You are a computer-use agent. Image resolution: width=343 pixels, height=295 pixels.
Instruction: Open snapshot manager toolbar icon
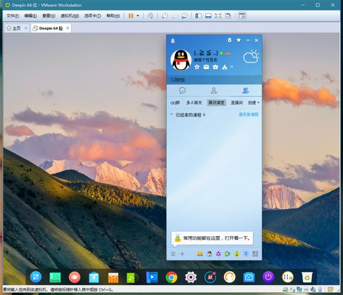click(x=184, y=16)
